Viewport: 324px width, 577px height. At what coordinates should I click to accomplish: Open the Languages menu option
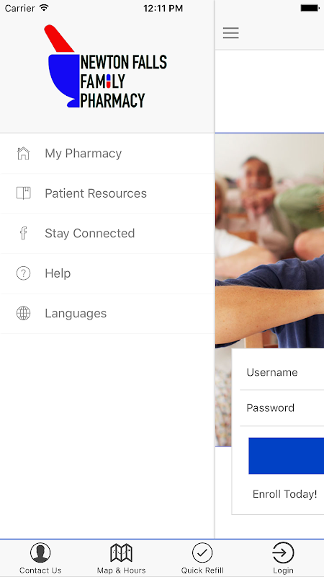(107, 314)
